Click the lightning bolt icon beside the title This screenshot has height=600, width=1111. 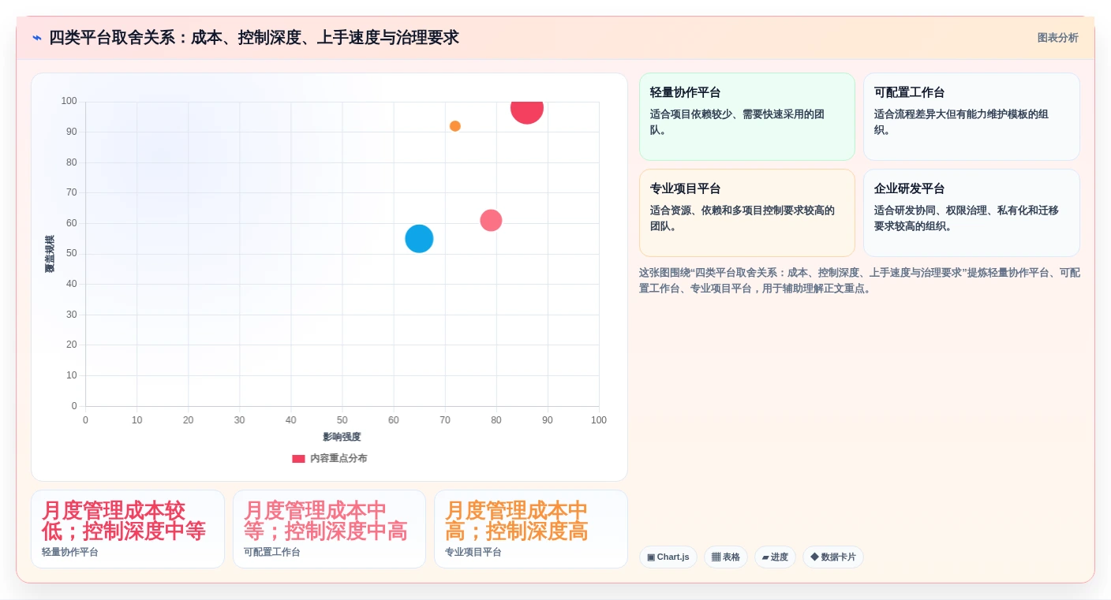(x=37, y=38)
